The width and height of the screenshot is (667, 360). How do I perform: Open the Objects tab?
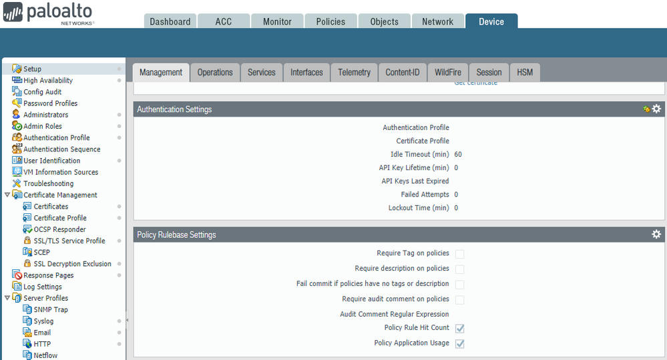[385, 21]
